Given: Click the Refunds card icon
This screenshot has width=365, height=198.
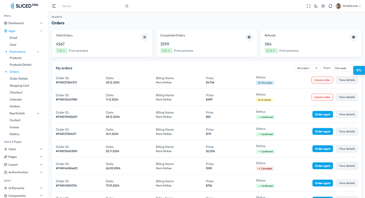Looking at the screenshot, I should tap(353, 37).
